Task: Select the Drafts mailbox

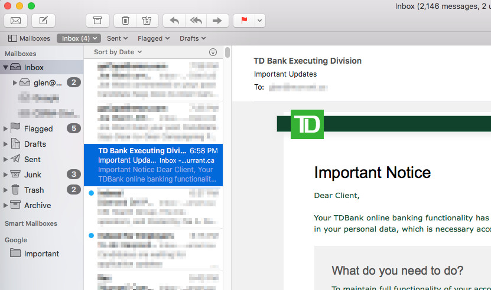Action: [x=41, y=144]
